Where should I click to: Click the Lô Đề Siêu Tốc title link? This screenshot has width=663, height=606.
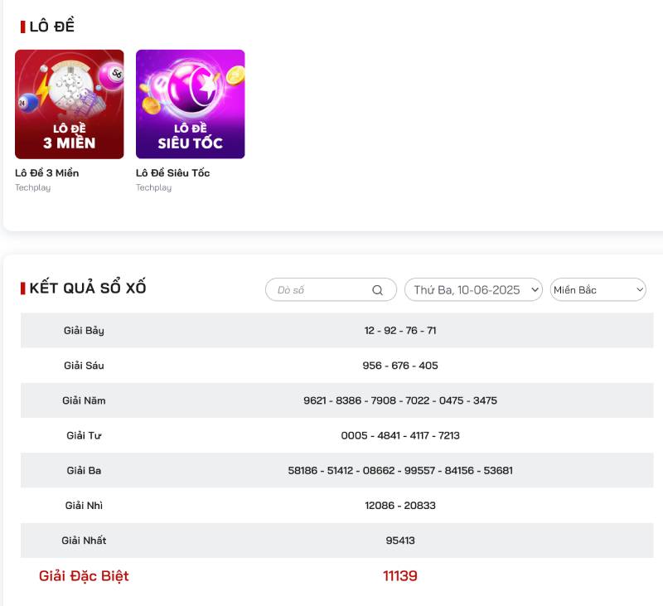point(172,173)
